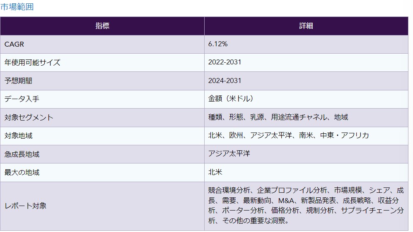
Task: Select the 急成長地域 label cell
Action: (22, 154)
